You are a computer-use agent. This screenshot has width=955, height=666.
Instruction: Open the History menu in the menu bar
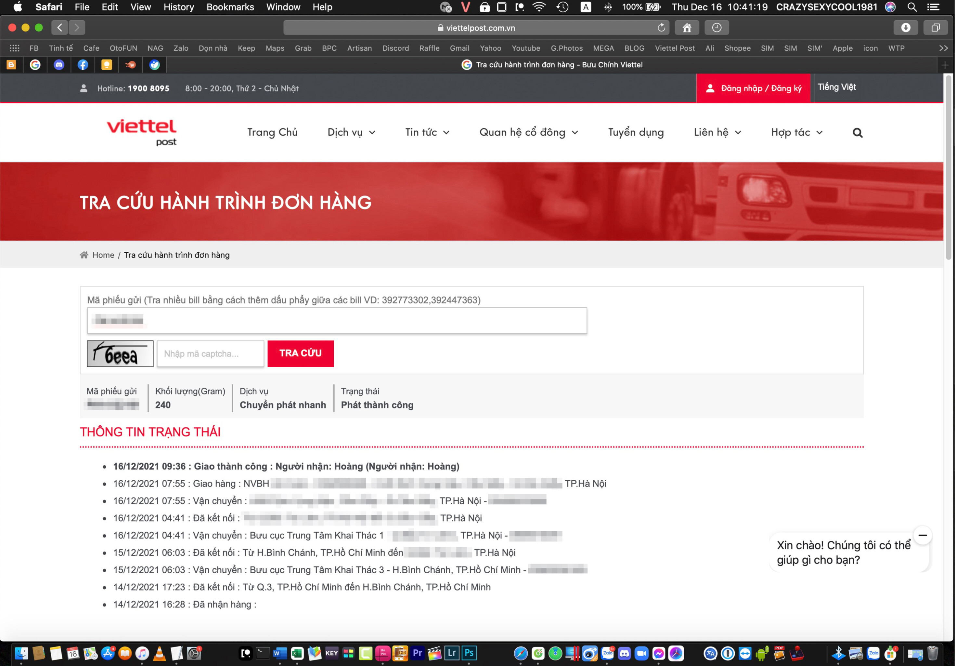click(178, 7)
